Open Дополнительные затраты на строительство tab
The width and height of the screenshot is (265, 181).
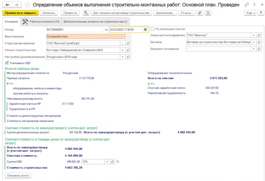pyautogui.click(x=95, y=22)
